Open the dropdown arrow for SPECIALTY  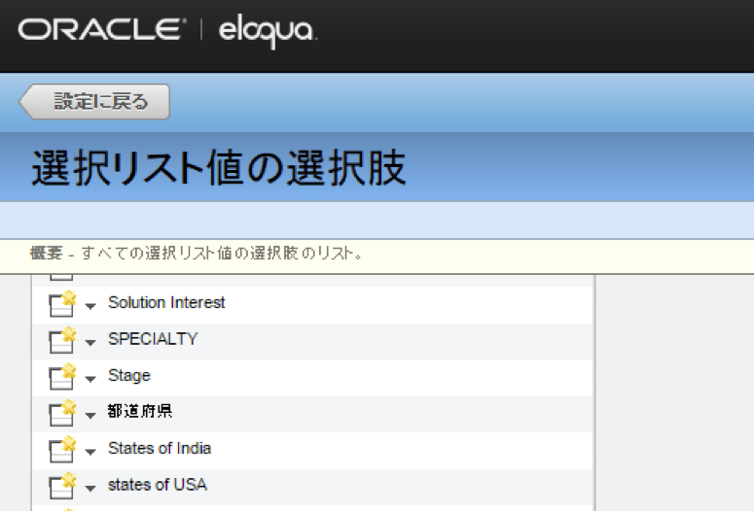(90, 342)
